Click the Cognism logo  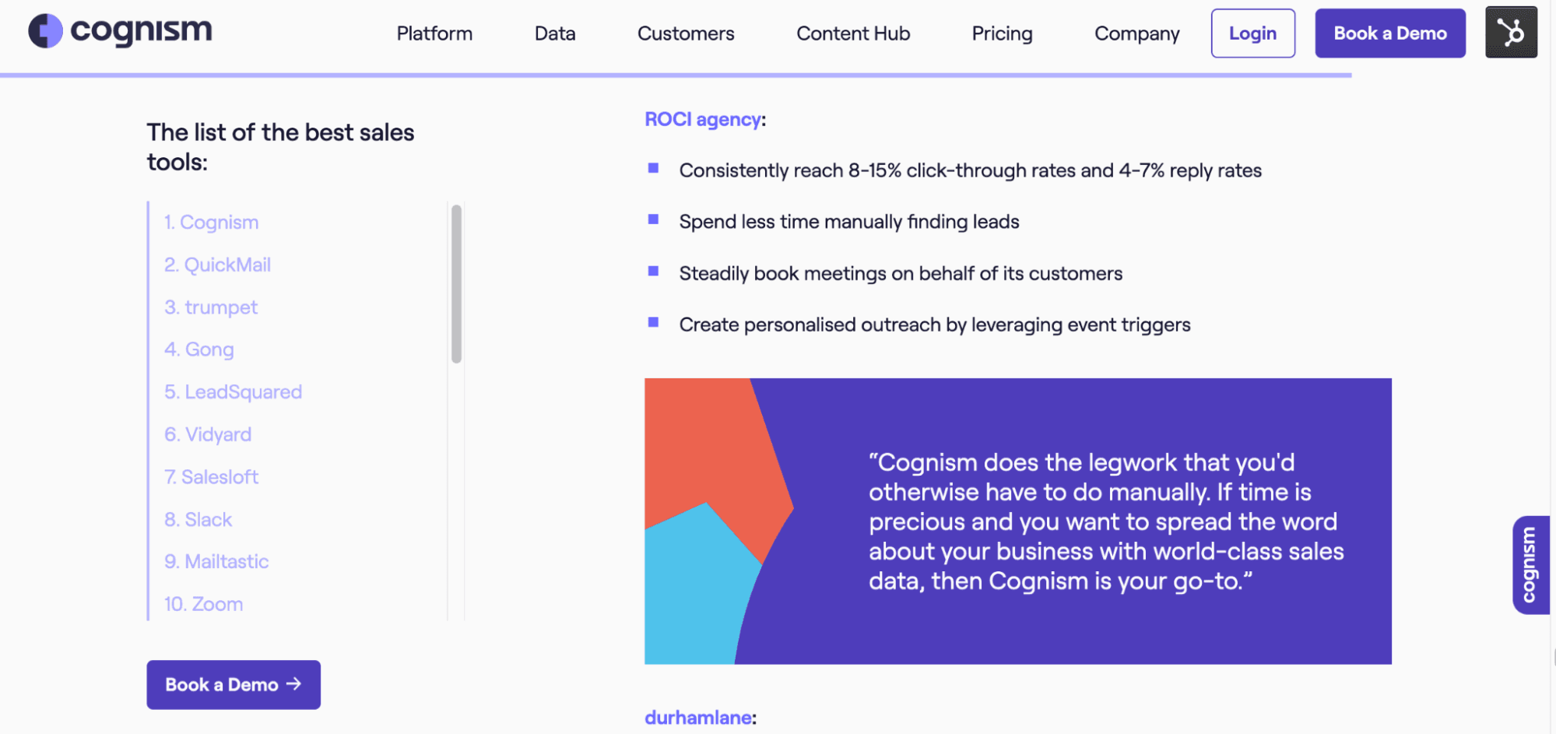tap(118, 32)
